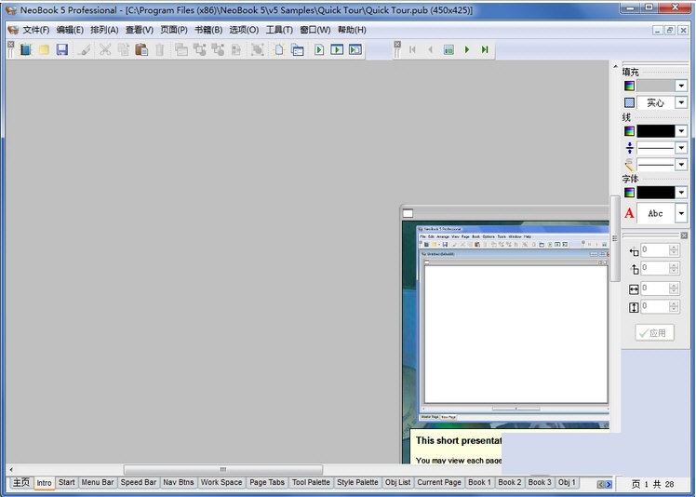The image size is (696, 497).
Task: Switch to the Menu Bar page tab
Action: pos(98,482)
